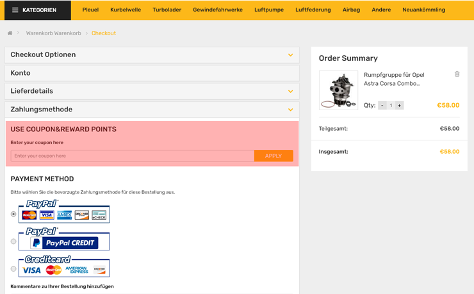The height and width of the screenshot is (294, 474).
Task: Go to Warenkorb breadcrumb link
Action: pos(54,33)
